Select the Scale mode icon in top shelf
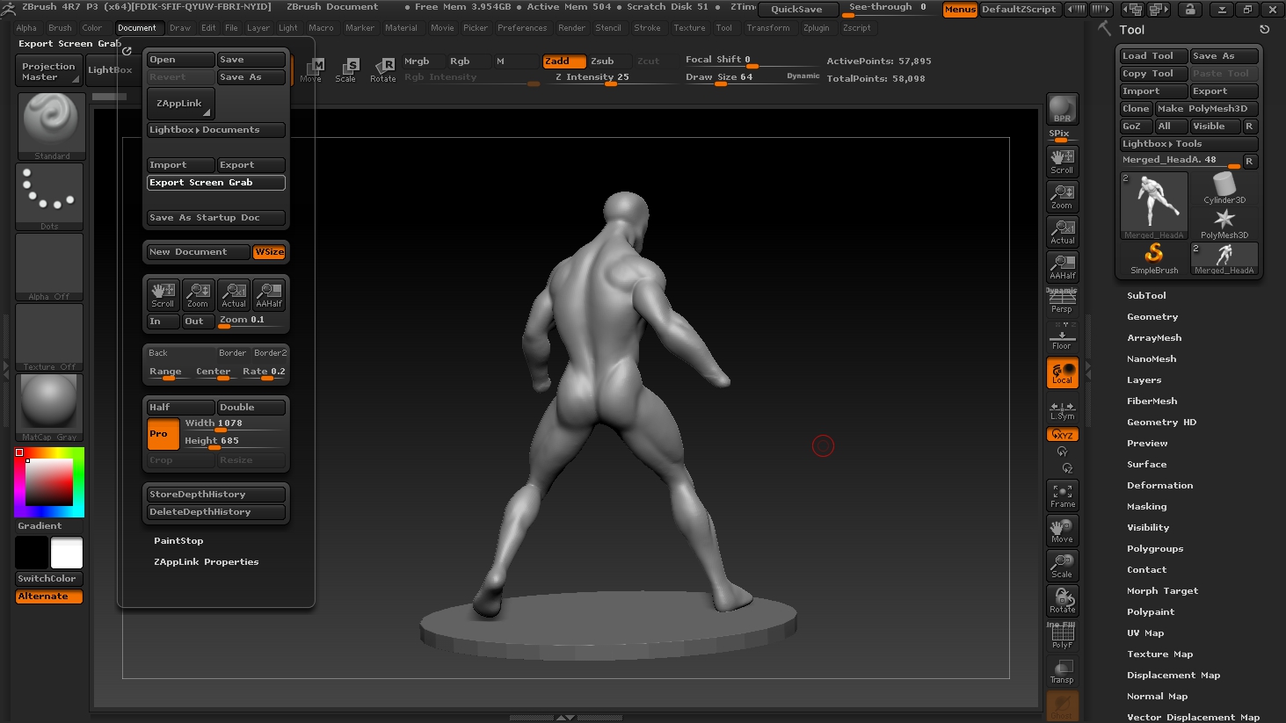Image resolution: width=1286 pixels, height=723 pixels. (345, 70)
